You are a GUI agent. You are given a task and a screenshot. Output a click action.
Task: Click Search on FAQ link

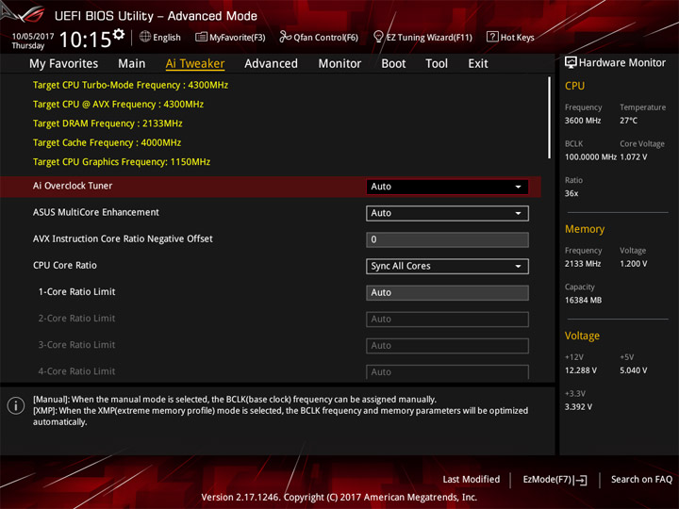[x=641, y=480]
